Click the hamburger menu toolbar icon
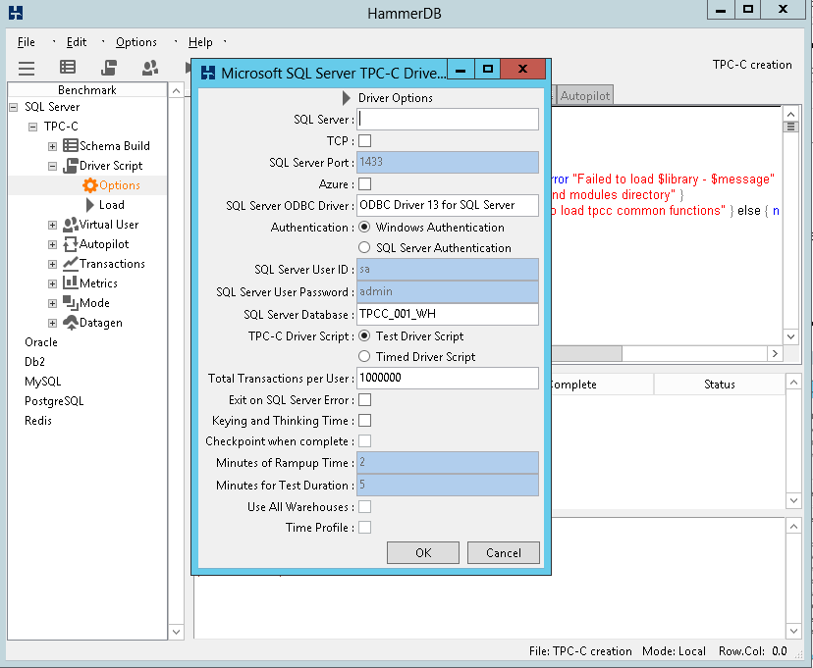Image resolution: width=813 pixels, height=668 pixels. [x=27, y=68]
